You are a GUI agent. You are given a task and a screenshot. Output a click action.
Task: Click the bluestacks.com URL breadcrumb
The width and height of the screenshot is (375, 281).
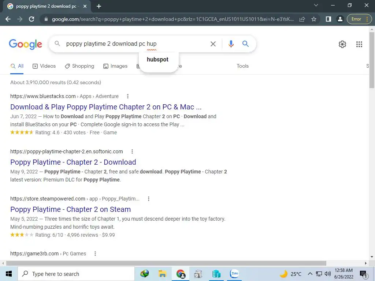(x=64, y=96)
